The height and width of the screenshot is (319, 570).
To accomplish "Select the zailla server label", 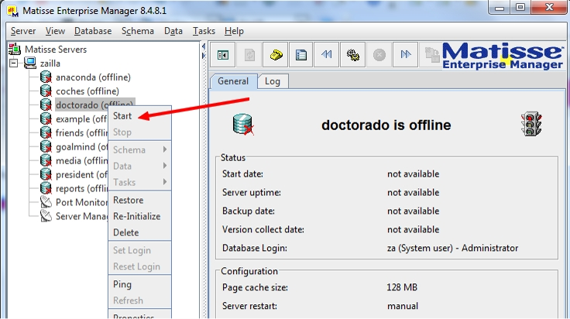I will click(x=50, y=63).
